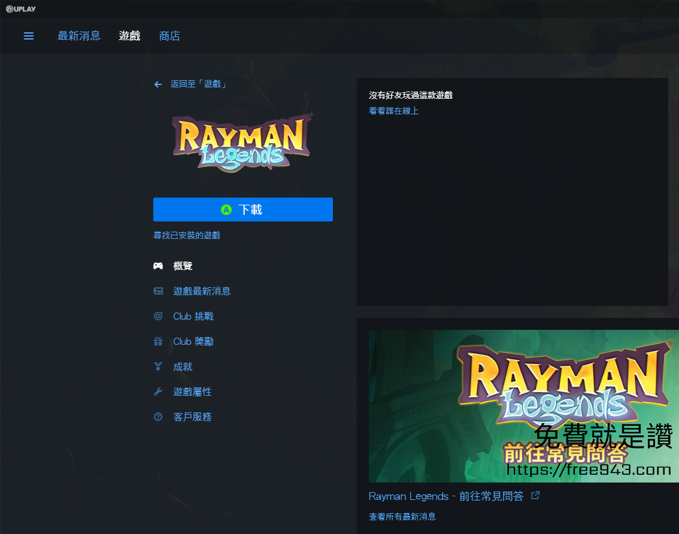Open the 遊戲 tab
The image size is (679, 534).
point(129,35)
